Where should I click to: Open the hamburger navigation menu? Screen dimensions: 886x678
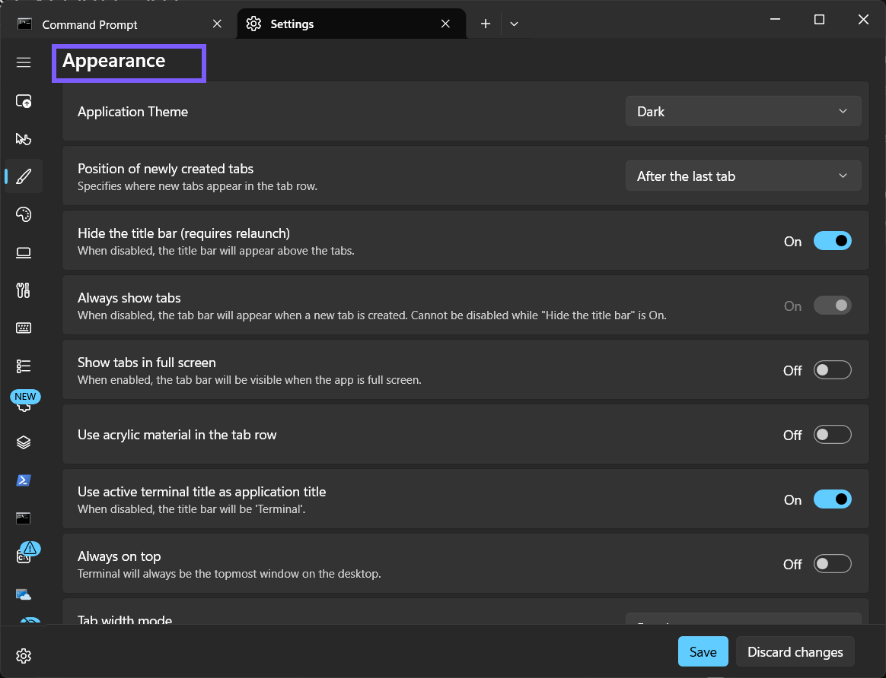23,62
